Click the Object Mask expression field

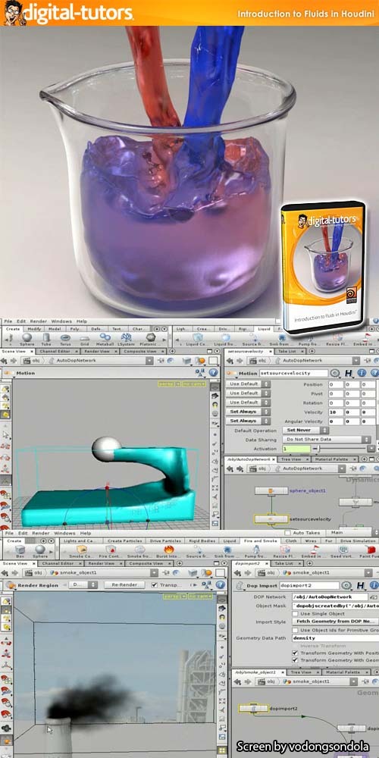point(334,605)
